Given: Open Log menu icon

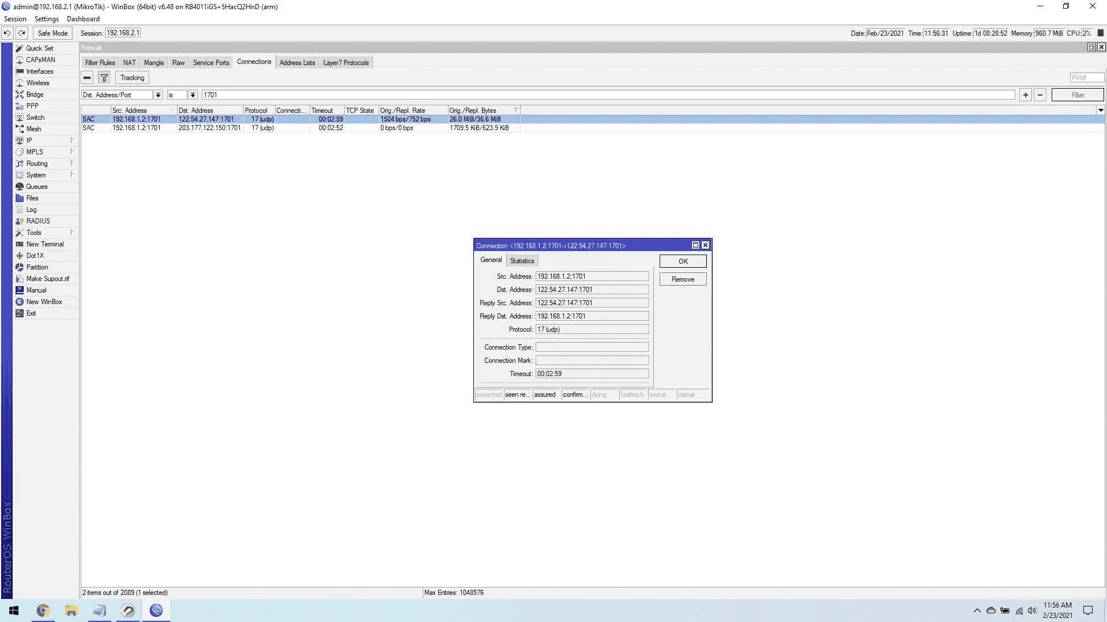Looking at the screenshot, I should click(x=20, y=210).
